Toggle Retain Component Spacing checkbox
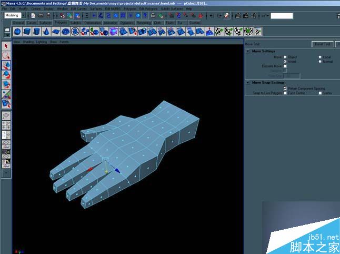 tap(285, 89)
